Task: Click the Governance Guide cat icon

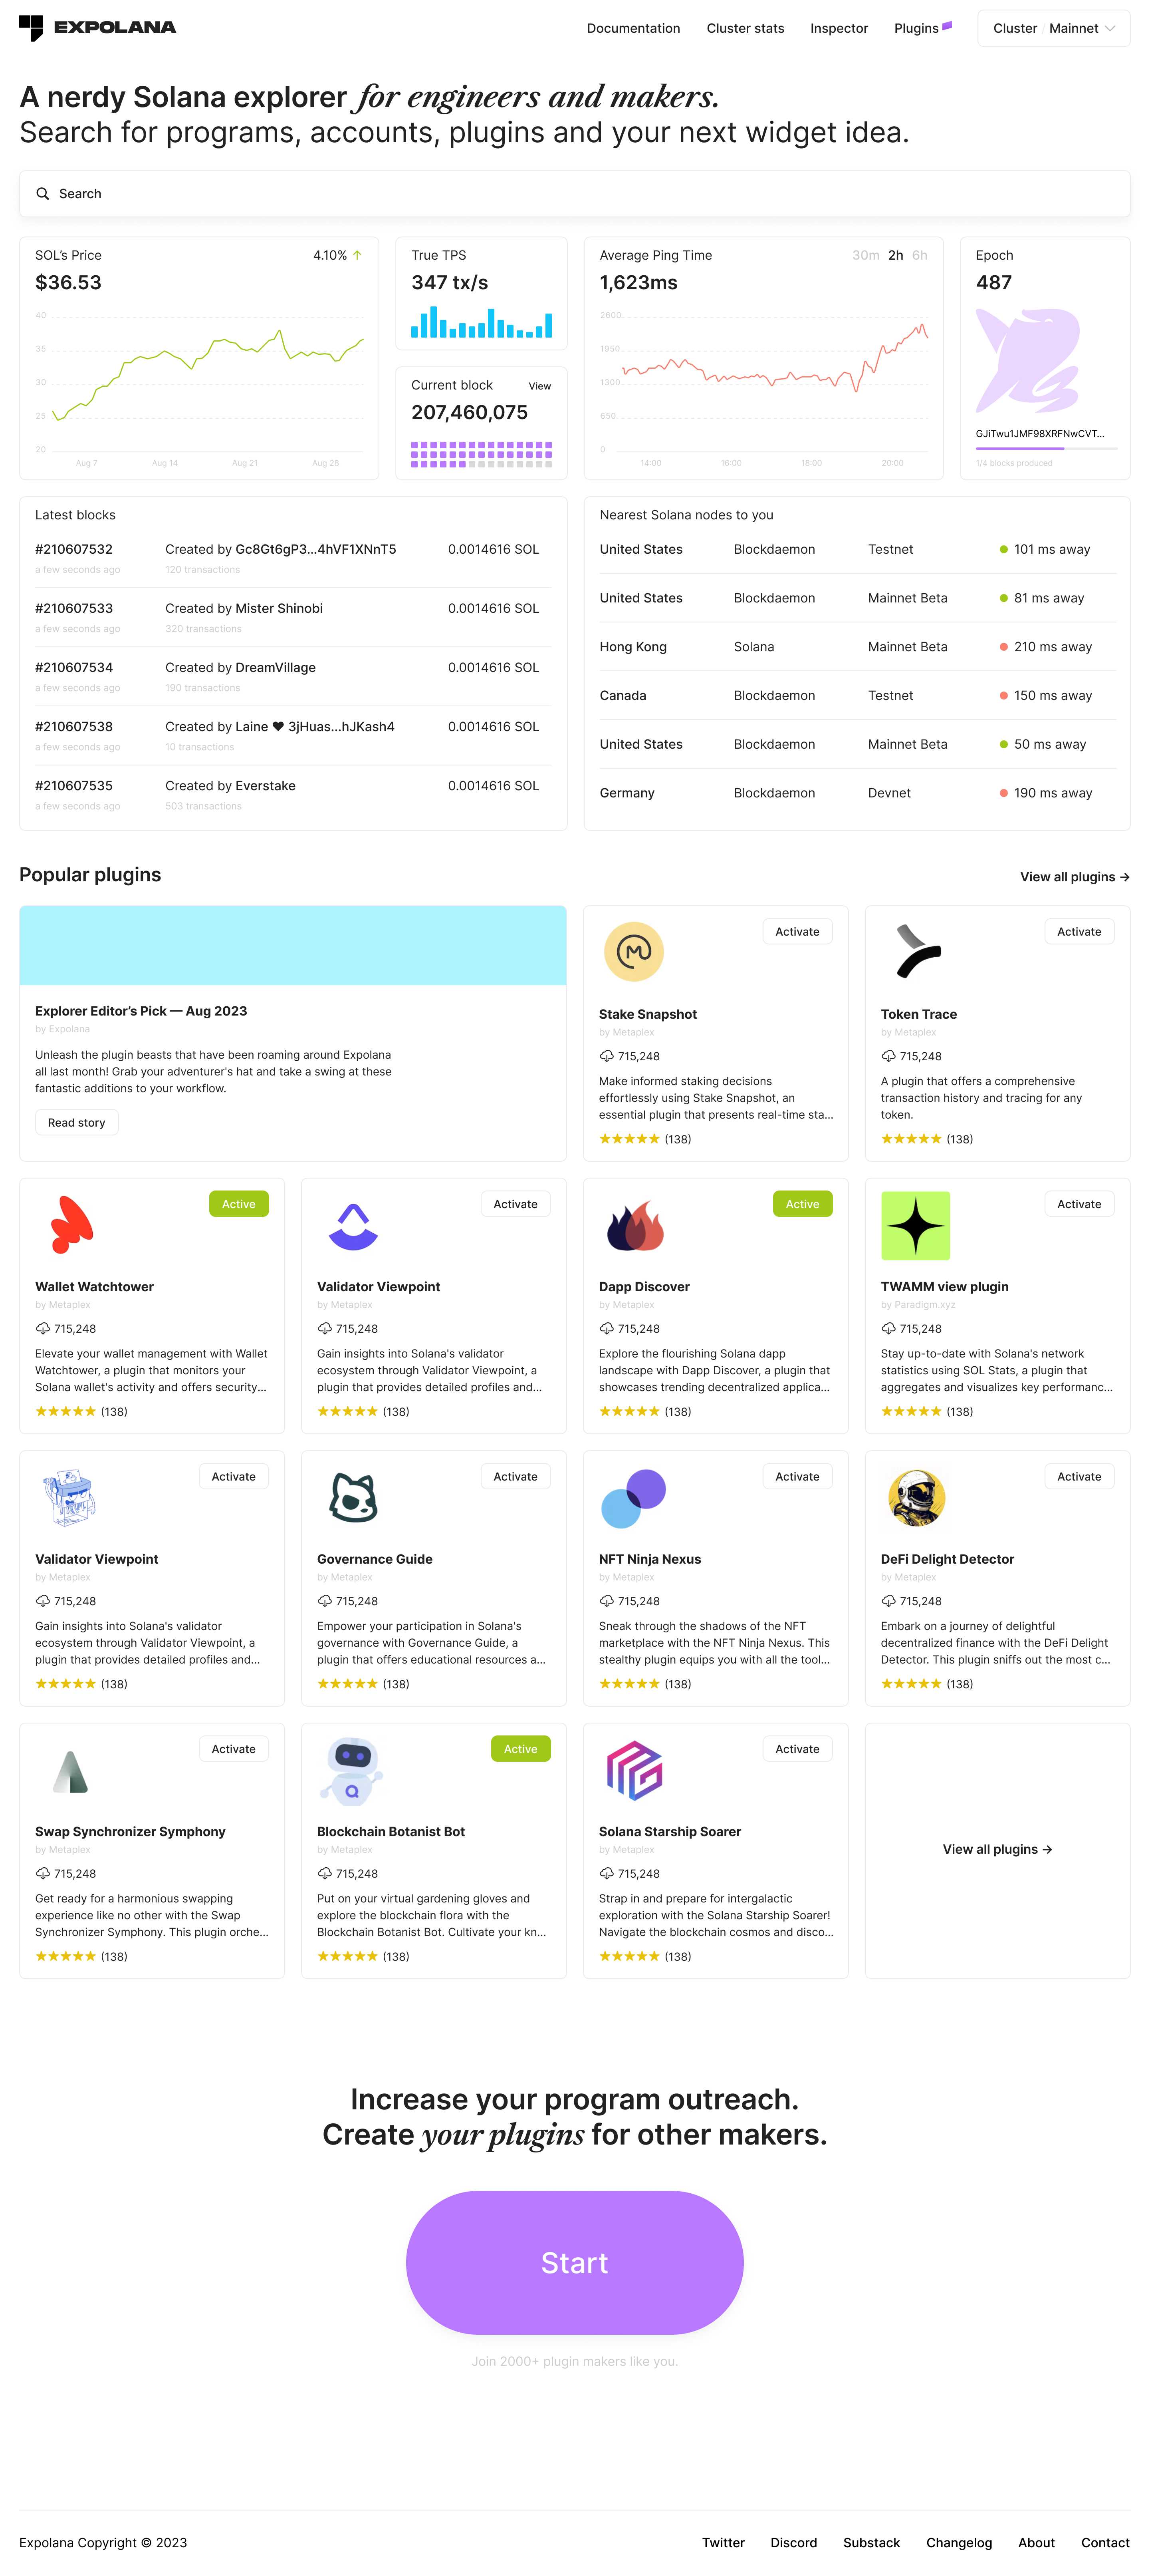Action: pos(353,1497)
